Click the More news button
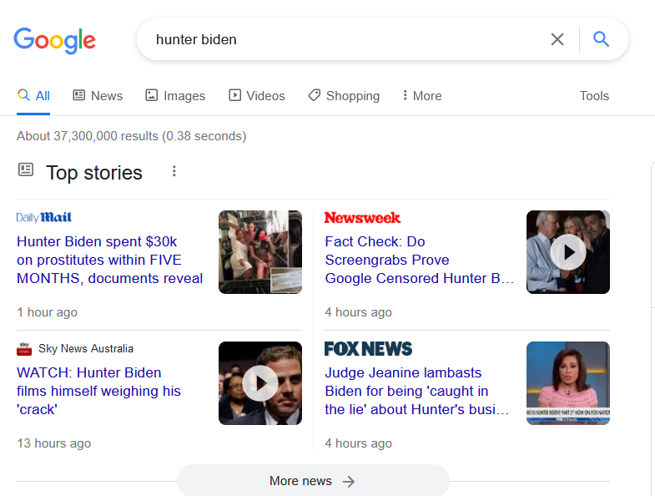This screenshot has height=496, width=655. pos(313,481)
